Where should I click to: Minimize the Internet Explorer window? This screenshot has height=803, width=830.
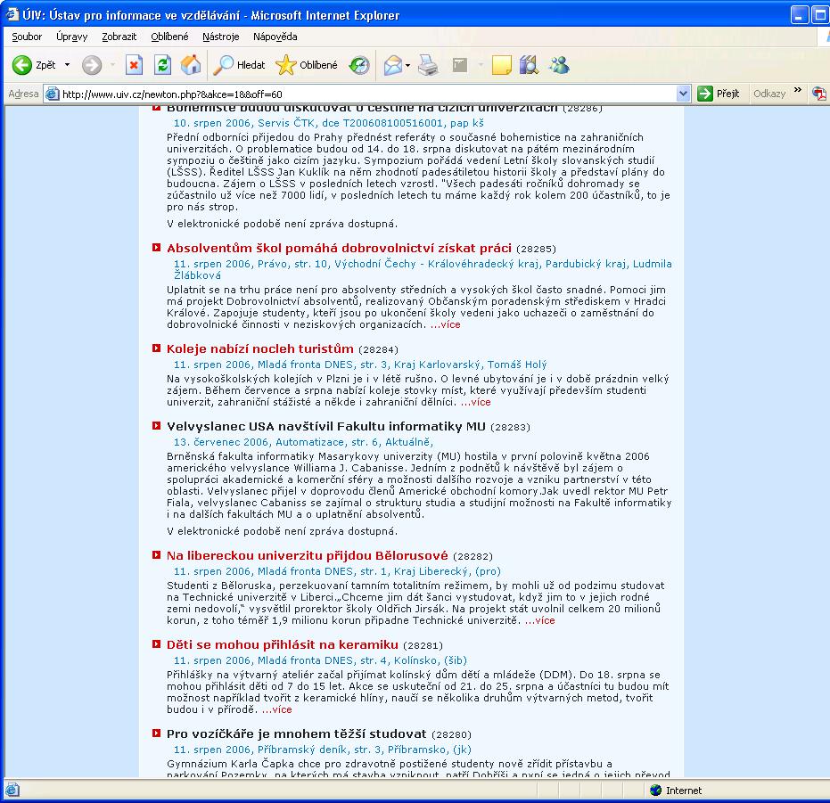pos(800,15)
